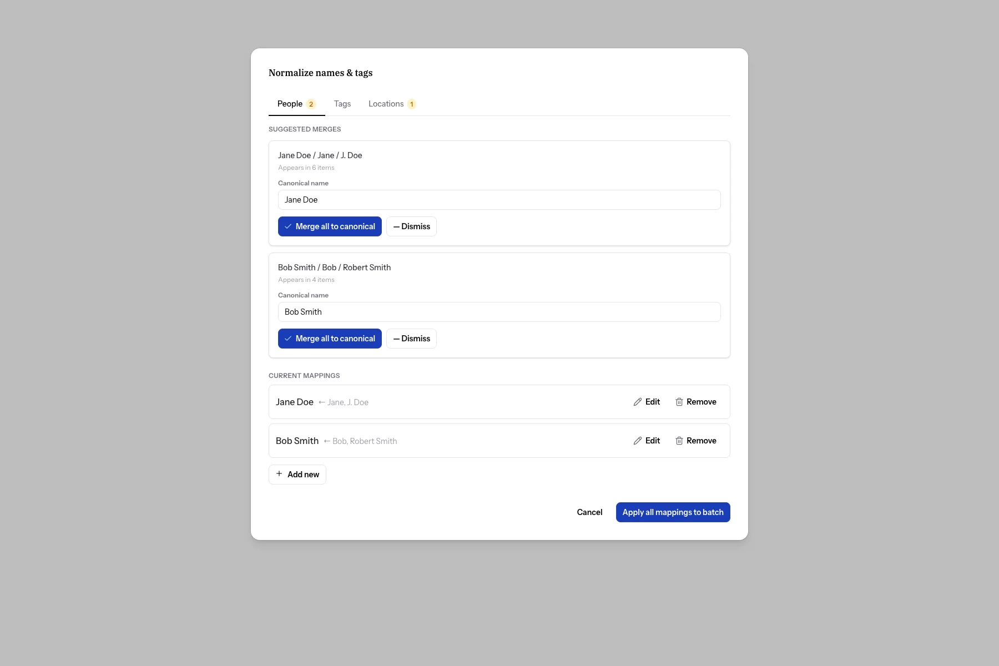Screen dimensions: 999x666
Task: Click pencil icon for Bob Smith mapping
Action: (x=638, y=441)
